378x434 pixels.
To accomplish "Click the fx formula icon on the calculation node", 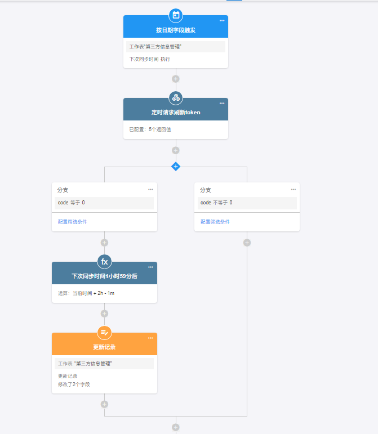I will 104,262.
